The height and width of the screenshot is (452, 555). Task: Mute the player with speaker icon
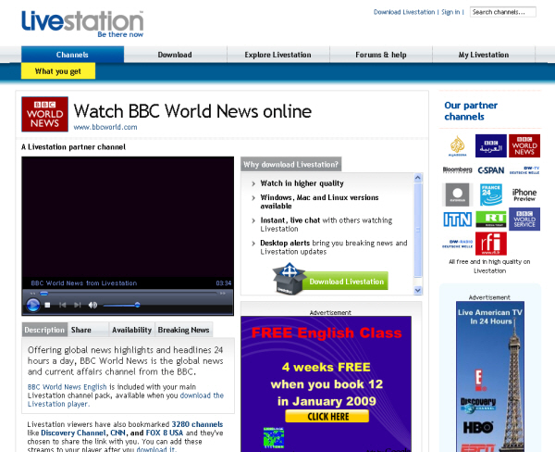tap(92, 305)
